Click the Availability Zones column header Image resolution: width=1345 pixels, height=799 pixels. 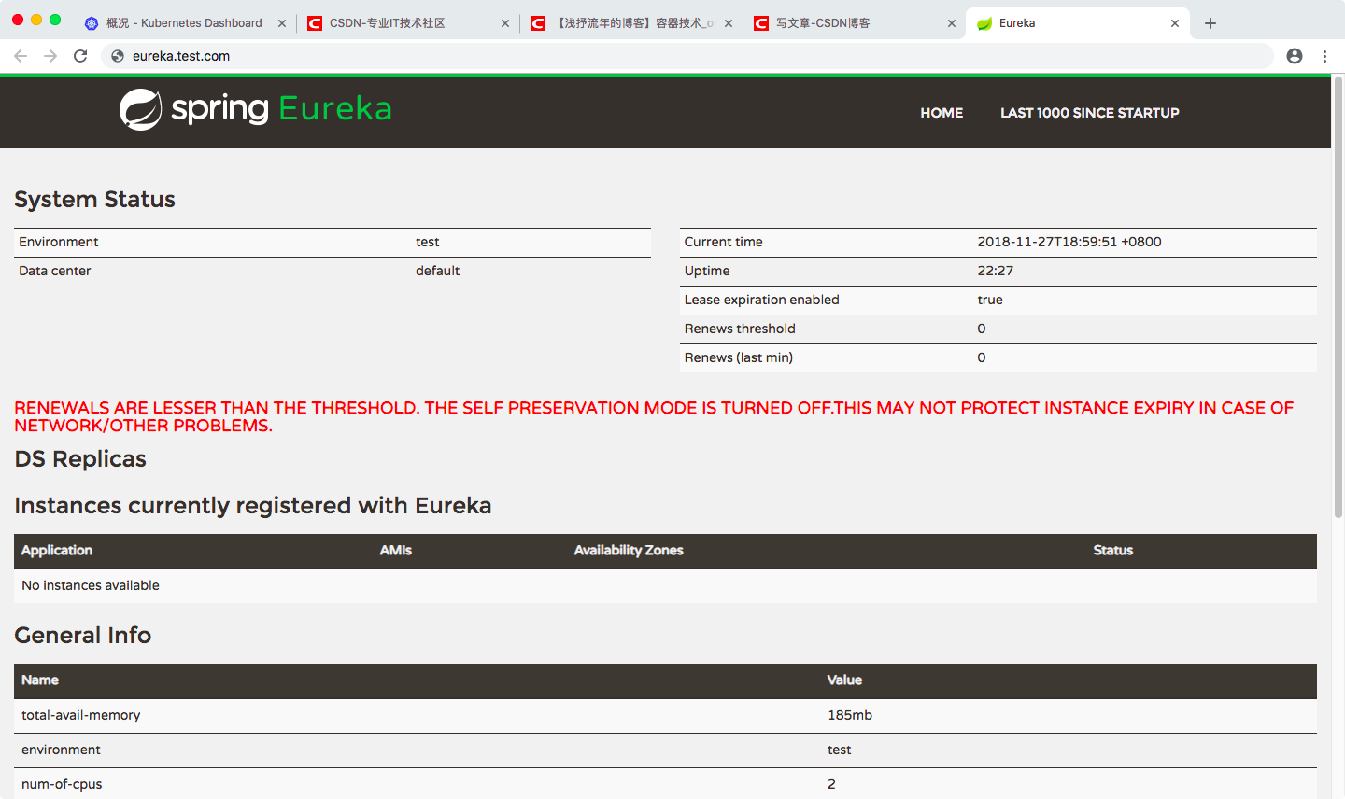tap(629, 551)
